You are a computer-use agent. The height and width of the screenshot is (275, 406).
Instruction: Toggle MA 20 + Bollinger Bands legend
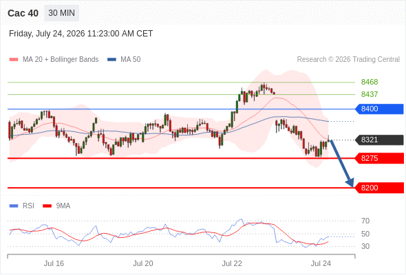[x=54, y=60]
